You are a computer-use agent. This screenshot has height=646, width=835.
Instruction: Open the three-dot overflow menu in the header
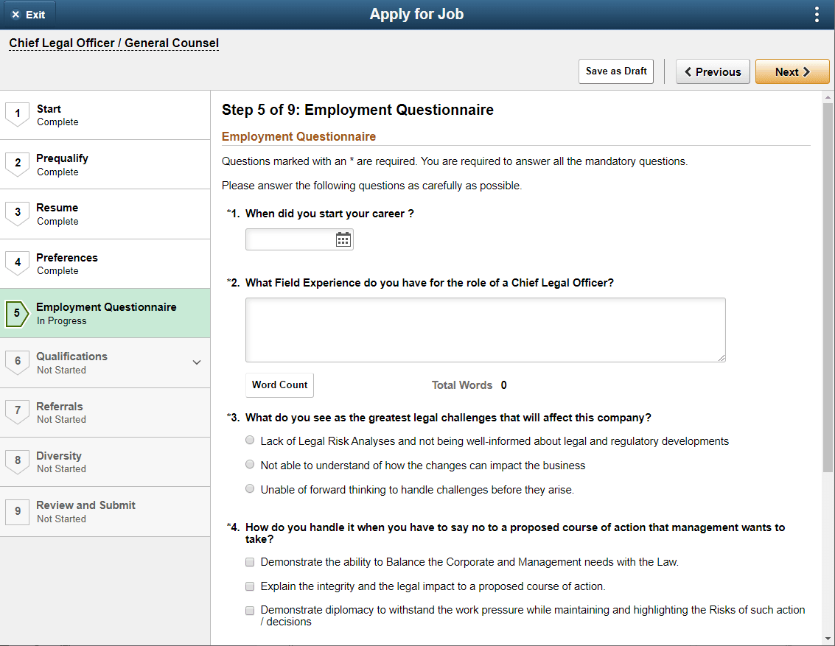[817, 14]
